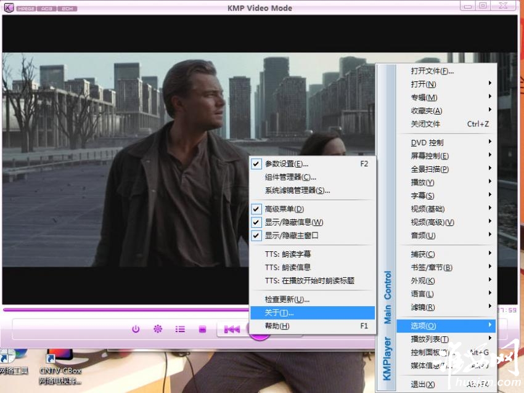The width and height of the screenshot is (524, 393).
Task: Open the flower-shaped control box icon
Action: point(158,329)
